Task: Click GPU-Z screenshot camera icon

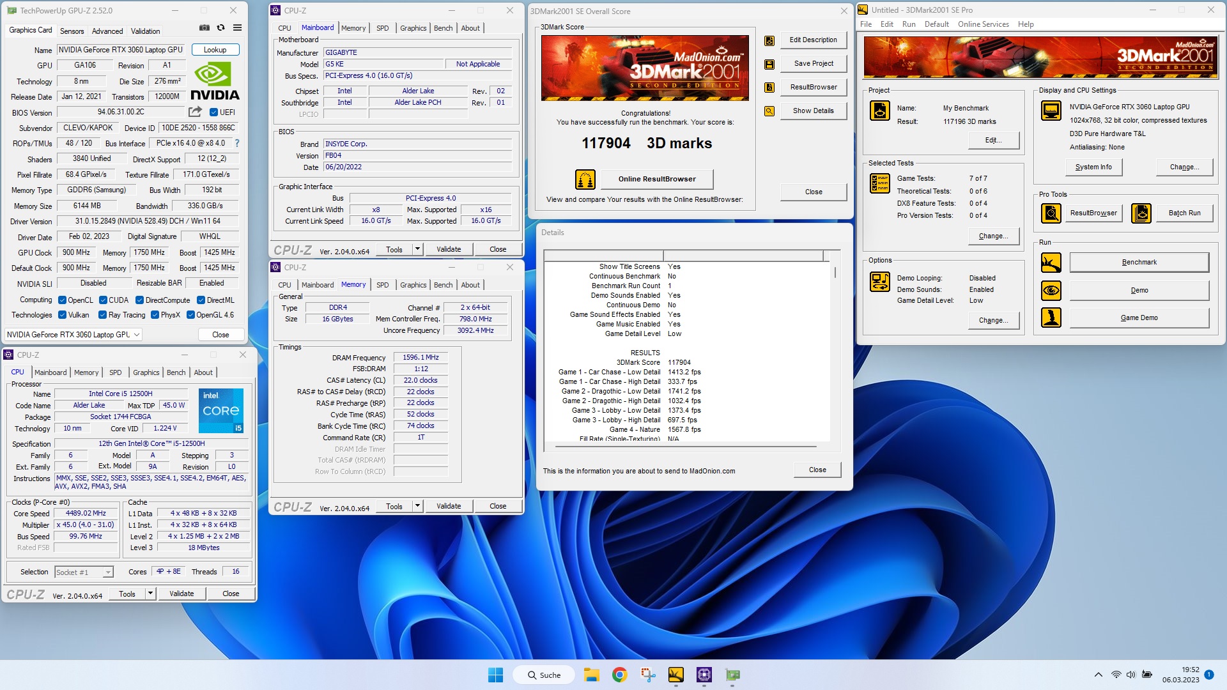Action: click(204, 27)
